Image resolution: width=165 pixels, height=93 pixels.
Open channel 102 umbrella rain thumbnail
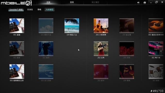(46, 49)
